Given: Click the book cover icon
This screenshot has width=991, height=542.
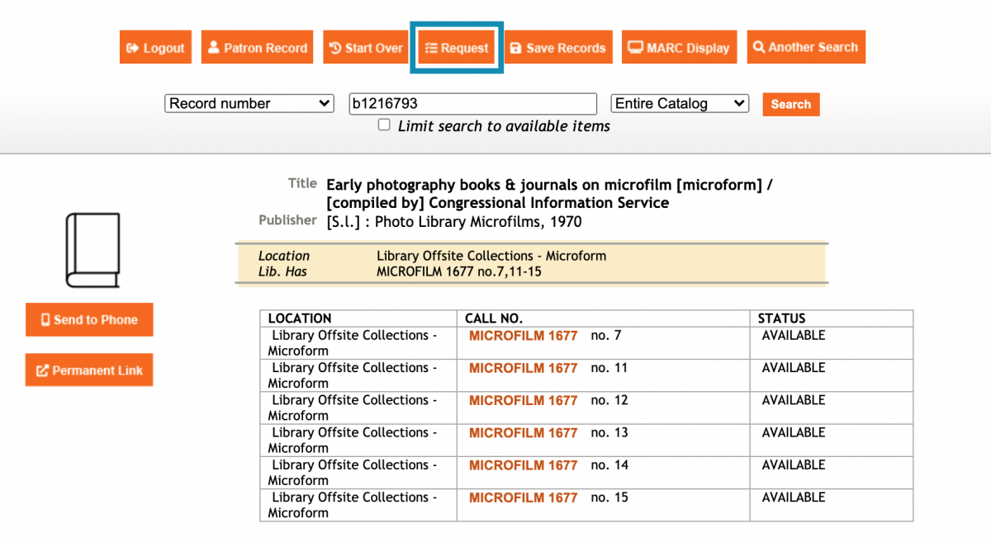Looking at the screenshot, I should click(x=92, y=251).
